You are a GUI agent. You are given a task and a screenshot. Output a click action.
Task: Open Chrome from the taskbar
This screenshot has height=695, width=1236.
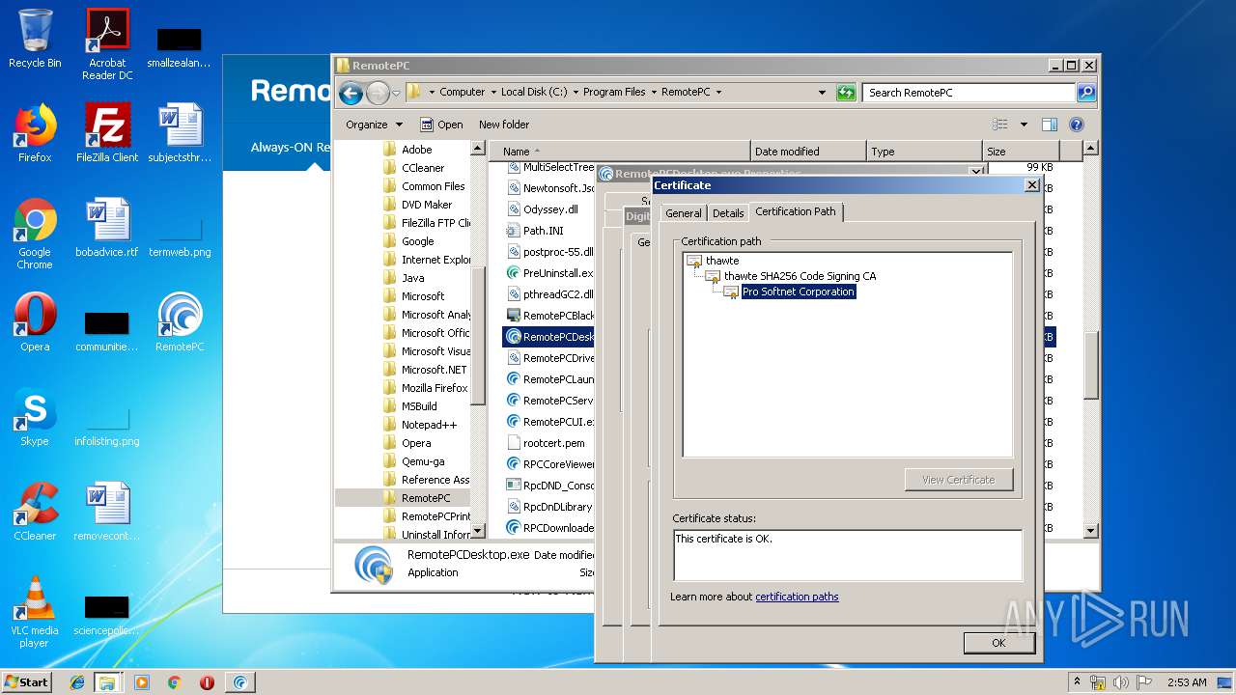(174, 682)
